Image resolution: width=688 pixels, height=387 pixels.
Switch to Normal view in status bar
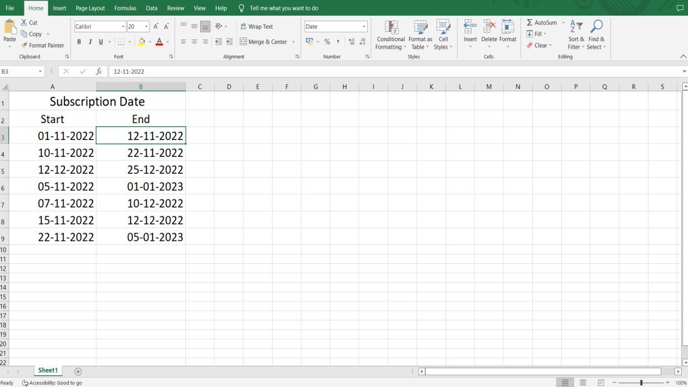565,383
